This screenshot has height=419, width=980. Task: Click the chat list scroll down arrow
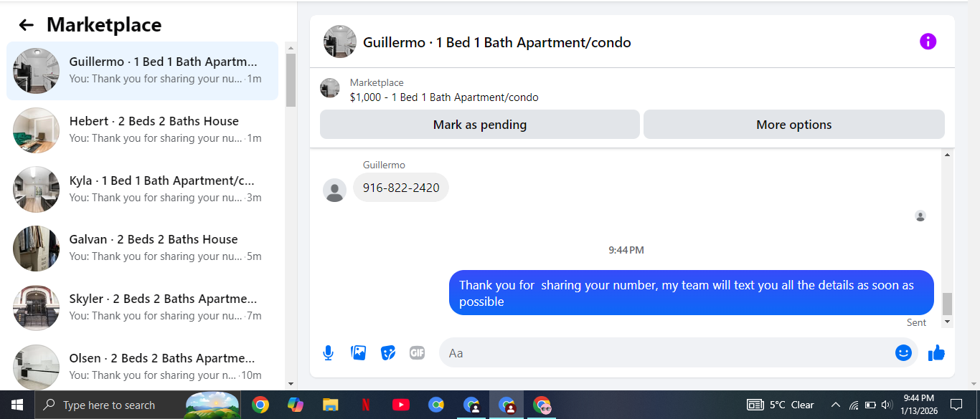tap(291, 385)
